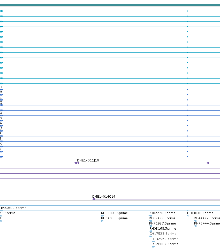Select transcript label D
The image size is (220, 248).
point(1,128)
